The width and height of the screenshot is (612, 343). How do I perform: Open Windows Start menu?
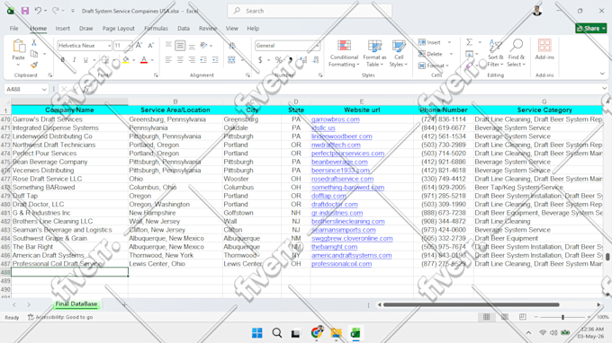256,333
